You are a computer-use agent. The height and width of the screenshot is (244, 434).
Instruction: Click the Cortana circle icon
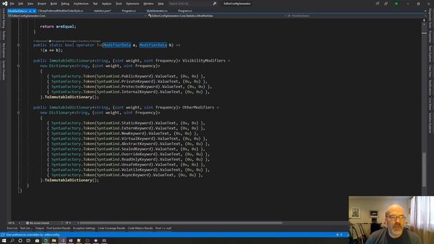pos(20,241)
